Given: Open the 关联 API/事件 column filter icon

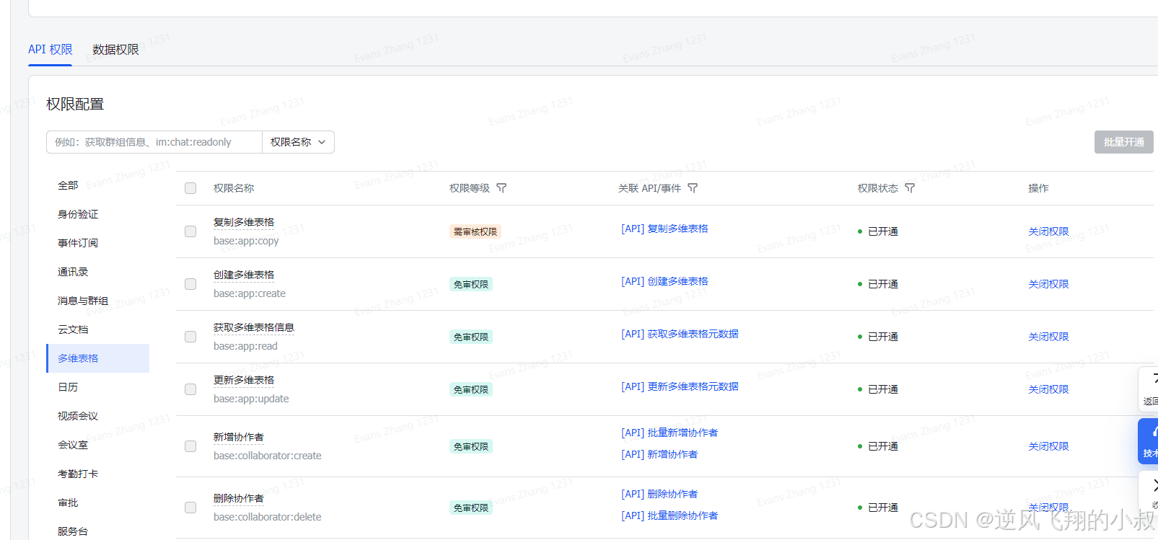Looking at the screenshot, I should (x=693, y=188).
